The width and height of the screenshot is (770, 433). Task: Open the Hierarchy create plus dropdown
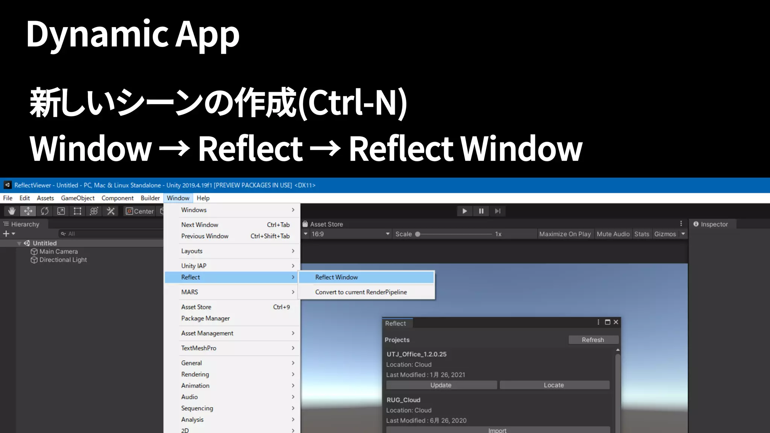[9, 234]
